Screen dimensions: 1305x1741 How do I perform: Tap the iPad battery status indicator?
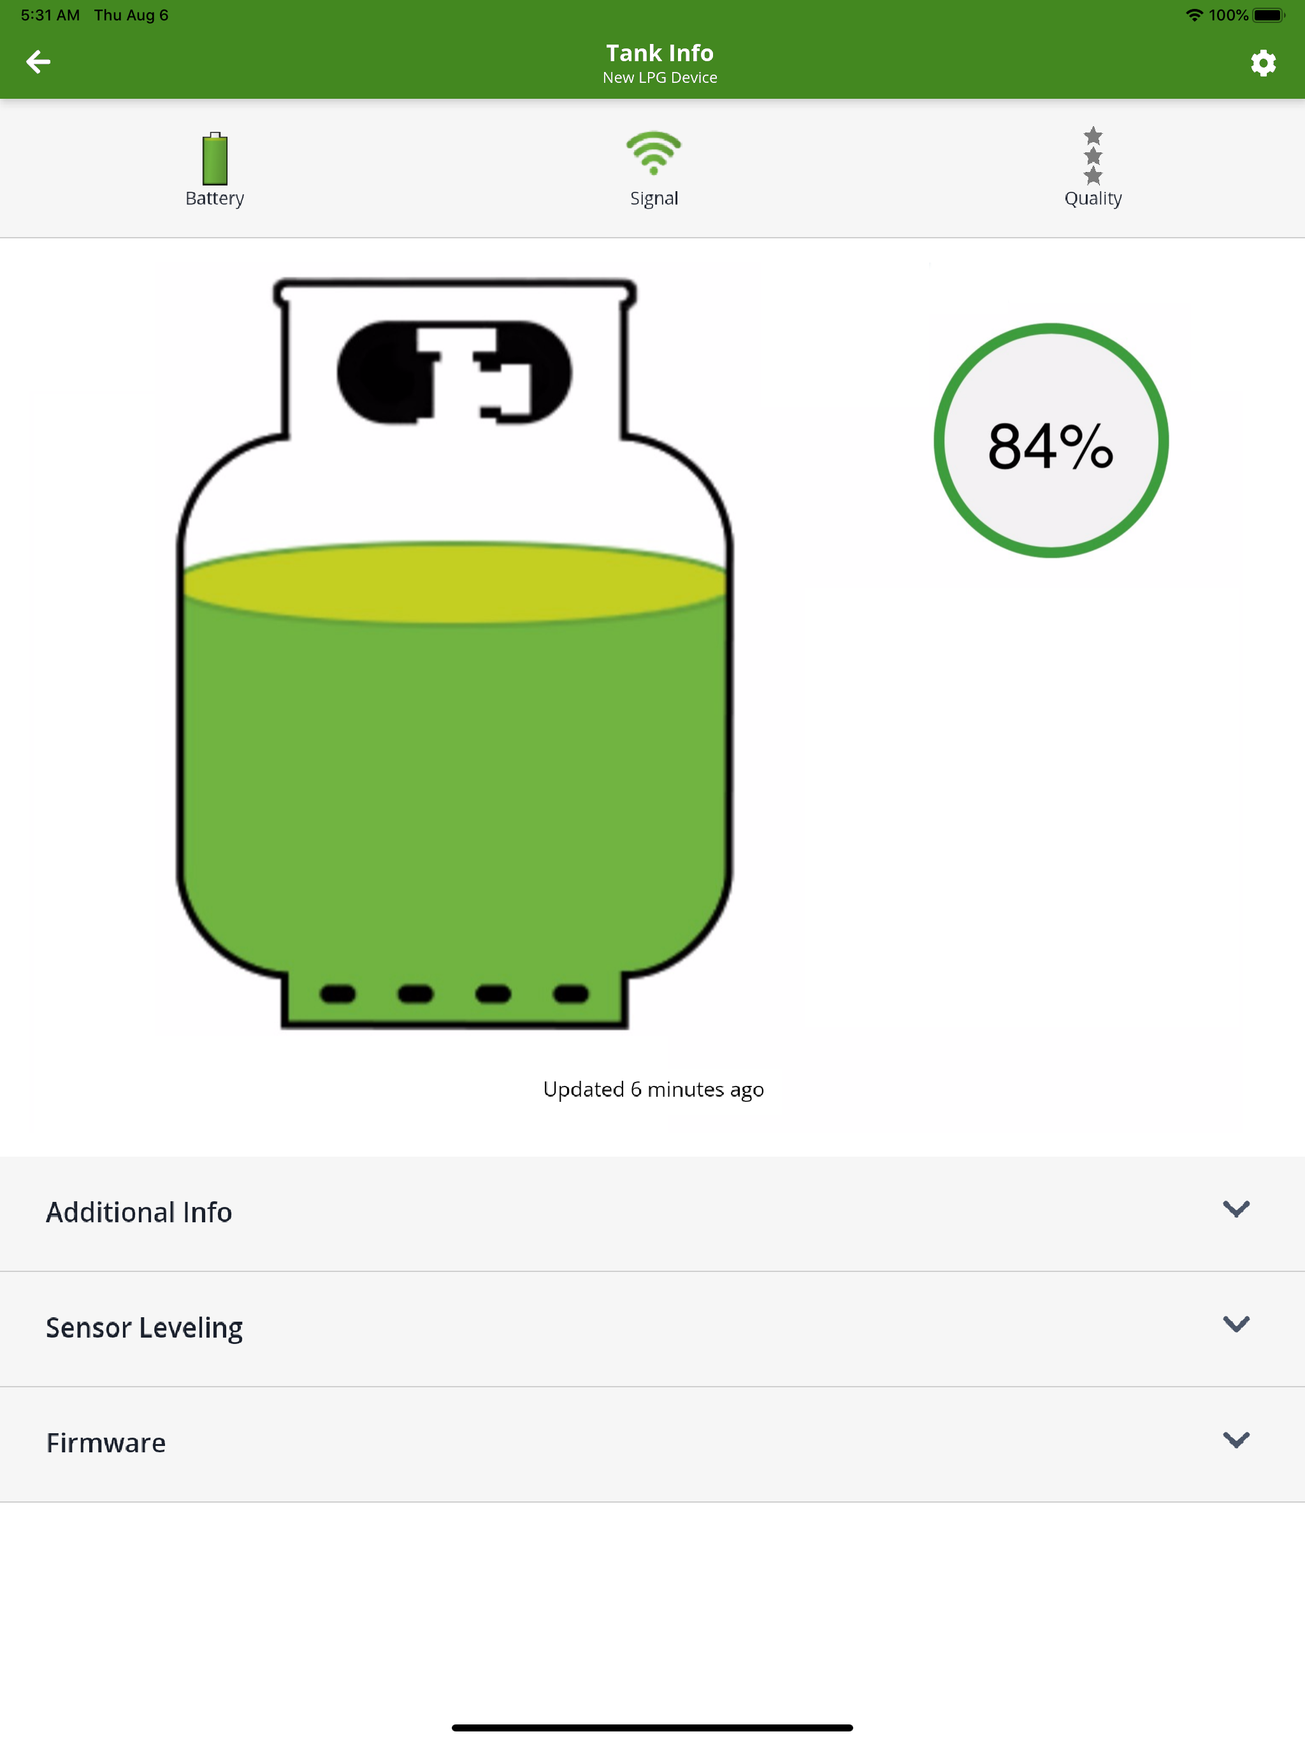(x=1268, y=15)
